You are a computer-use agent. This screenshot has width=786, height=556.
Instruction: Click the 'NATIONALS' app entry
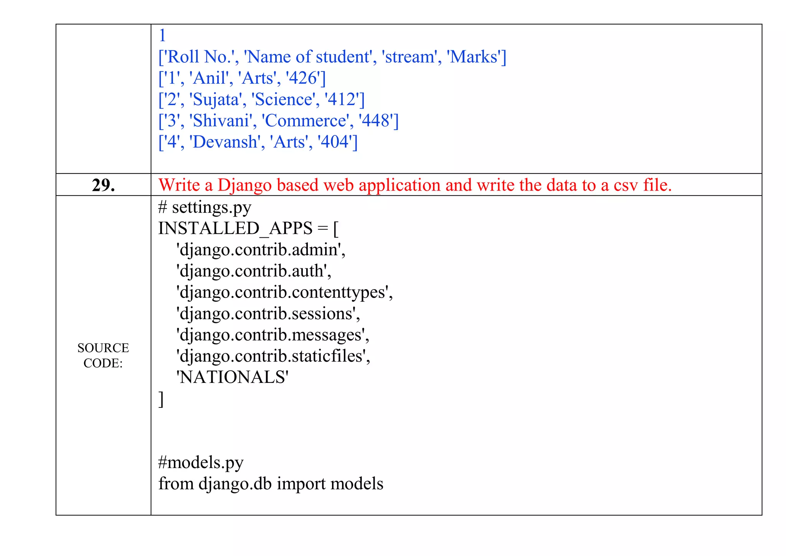coord(232,377)
